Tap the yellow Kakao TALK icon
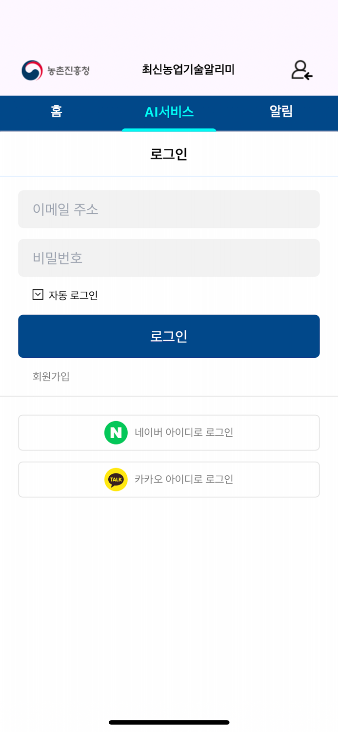 click(x=116, y=479)
